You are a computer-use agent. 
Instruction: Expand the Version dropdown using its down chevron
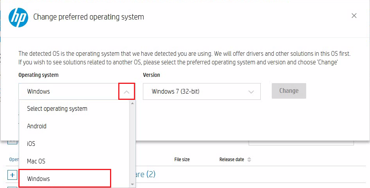(251, 92)
